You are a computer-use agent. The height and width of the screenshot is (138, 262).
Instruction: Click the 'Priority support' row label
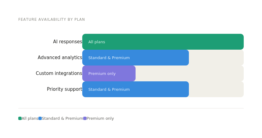click(64, 89)
